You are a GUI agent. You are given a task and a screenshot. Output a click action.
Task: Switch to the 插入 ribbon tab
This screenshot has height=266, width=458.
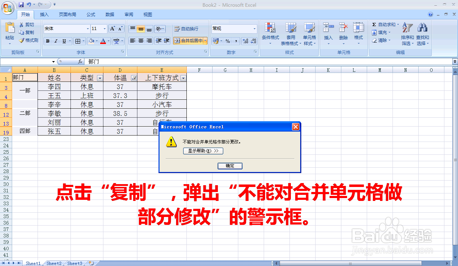pos(44,15)
